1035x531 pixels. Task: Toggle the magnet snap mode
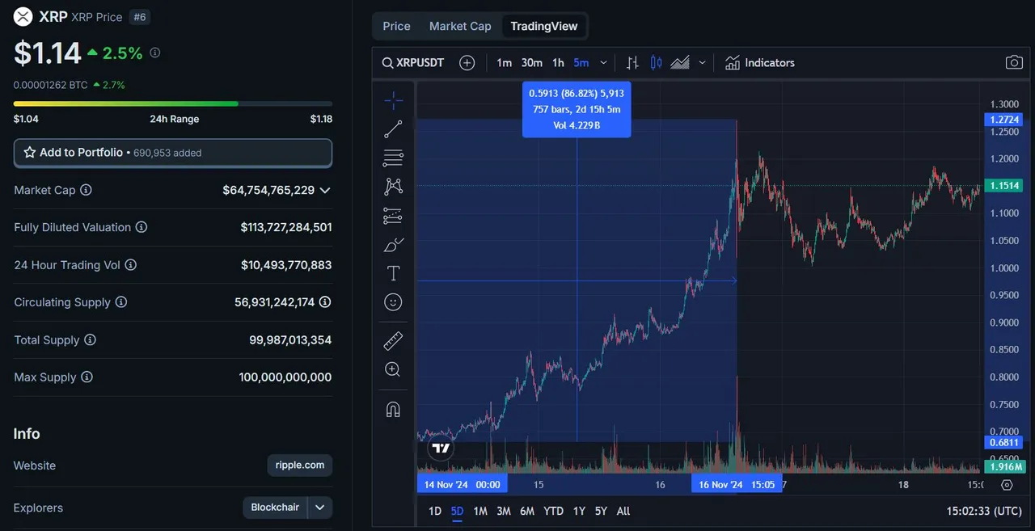coord(393,409)
